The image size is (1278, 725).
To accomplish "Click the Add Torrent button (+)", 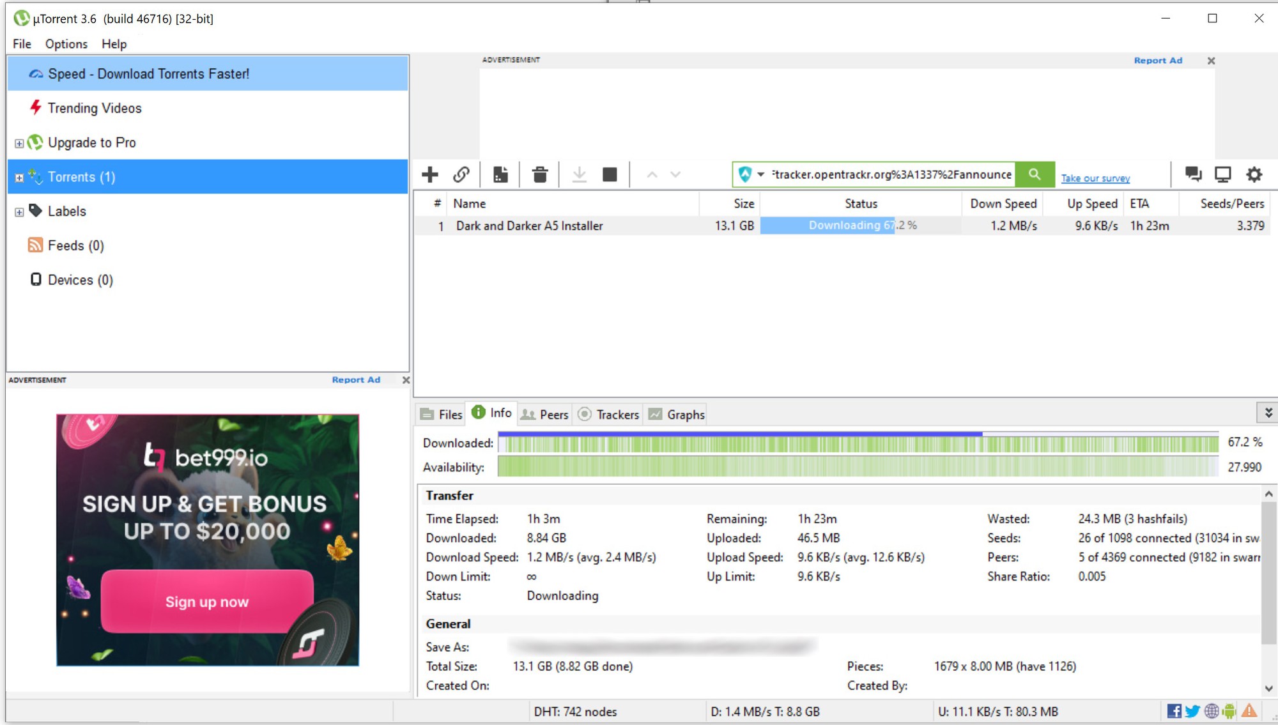I will (x=430, y=174).
